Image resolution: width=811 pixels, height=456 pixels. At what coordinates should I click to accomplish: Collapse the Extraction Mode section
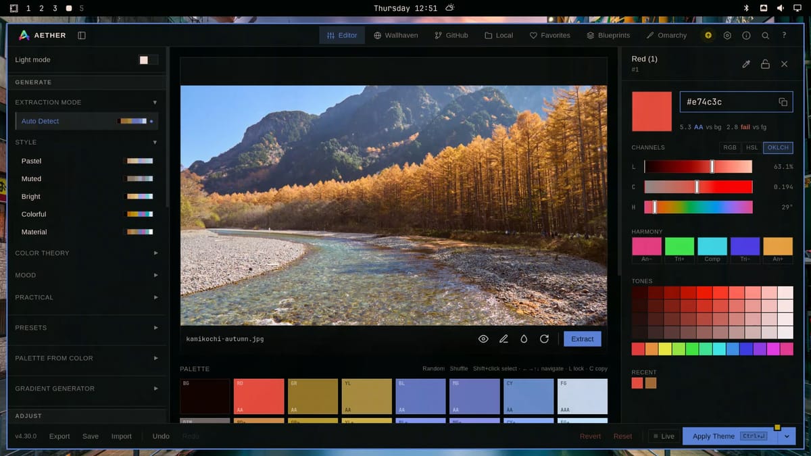[87, 102]
